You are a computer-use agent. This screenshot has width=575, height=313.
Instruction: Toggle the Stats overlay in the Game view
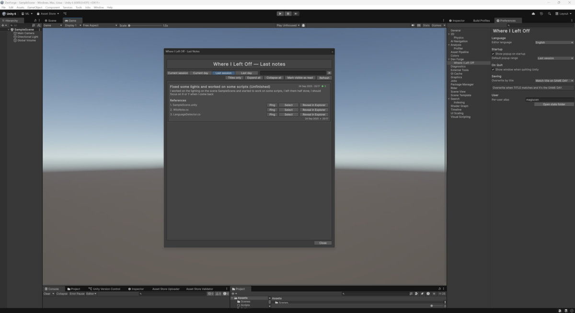(426, 25)
